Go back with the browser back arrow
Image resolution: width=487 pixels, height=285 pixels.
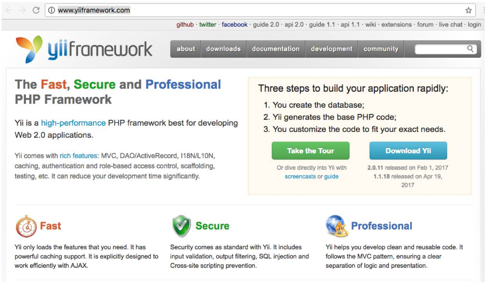tap(9, 11)
